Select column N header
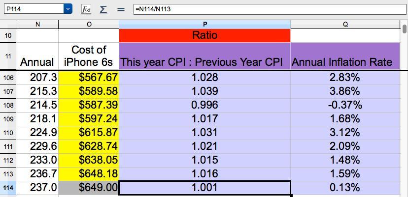The image size is (408, 197). pyautogui.click(x=37, y=24)
